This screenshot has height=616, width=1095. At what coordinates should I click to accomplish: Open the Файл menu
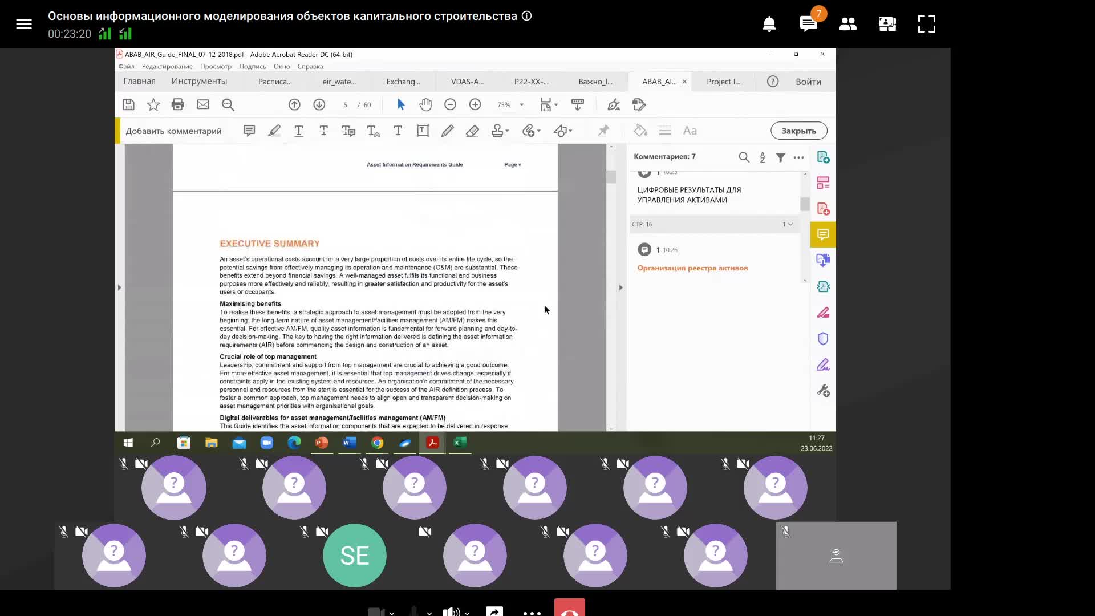pyautogui.click(x=127, y=66)
